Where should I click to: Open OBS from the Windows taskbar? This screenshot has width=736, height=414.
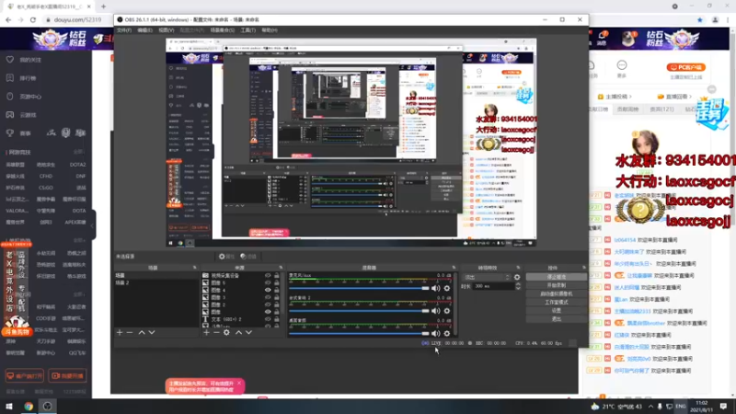48,406
